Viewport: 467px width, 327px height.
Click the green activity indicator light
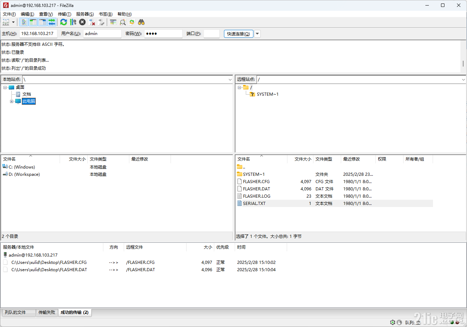point(452,322)
